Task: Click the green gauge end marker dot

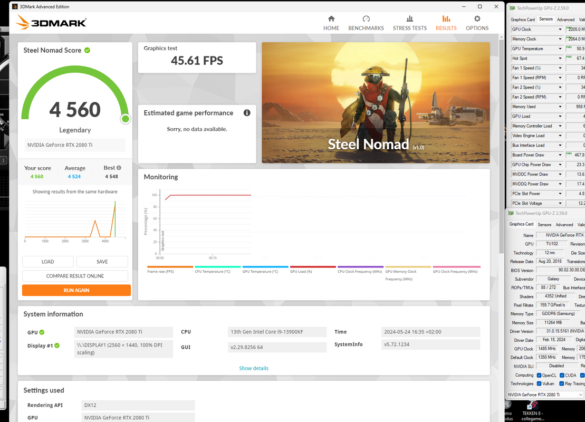Action: (x=126, y=119)
